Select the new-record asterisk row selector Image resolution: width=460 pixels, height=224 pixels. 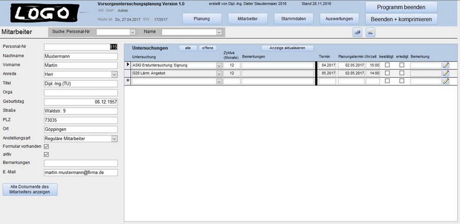[x=127, y=81]
